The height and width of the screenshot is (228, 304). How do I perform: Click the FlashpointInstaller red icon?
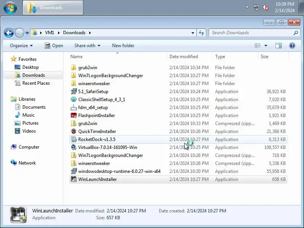pyautogui.click(x=73, y=116)
